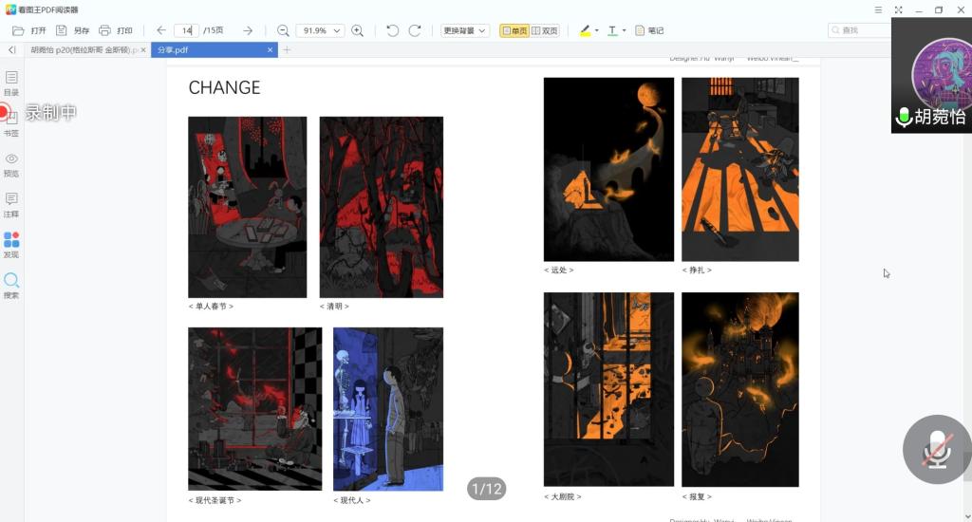Save a copy using 另存
Viewport: 972px width, 522px height.
[x=72, y=30]
